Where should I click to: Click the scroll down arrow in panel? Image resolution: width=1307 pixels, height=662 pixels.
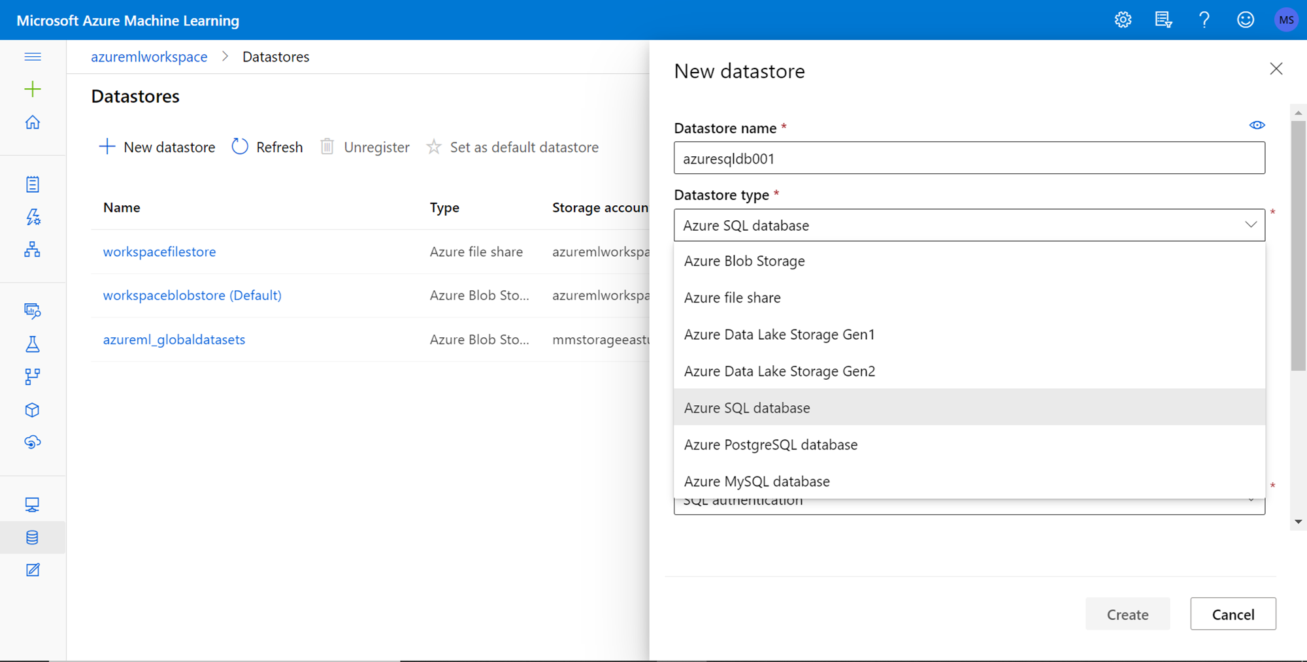pos(1298,521)
